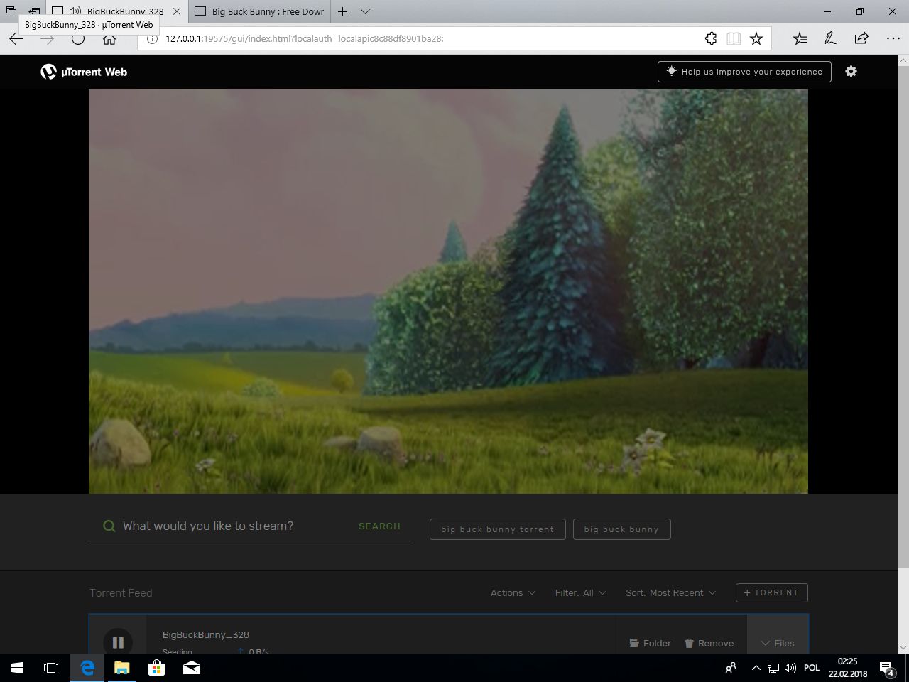Go back in the browser
Screen dimensions: 909x682
pos(16,39)
